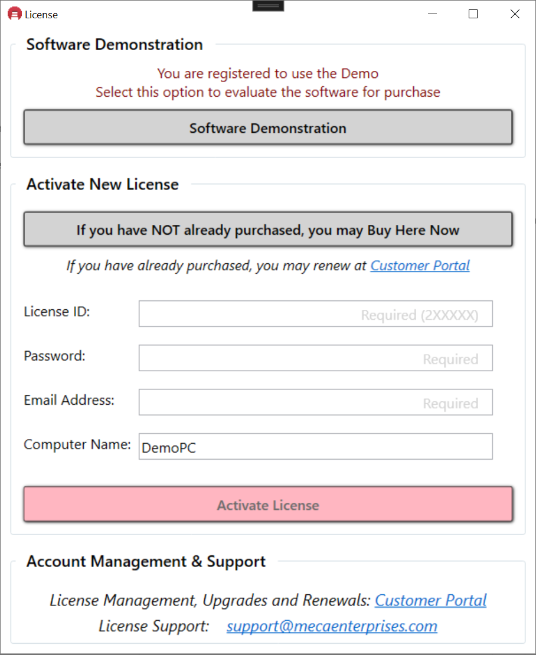Screen dimensions: 536x655
Task: Click the 'Password:' label
Action: (x=54, y=356)
